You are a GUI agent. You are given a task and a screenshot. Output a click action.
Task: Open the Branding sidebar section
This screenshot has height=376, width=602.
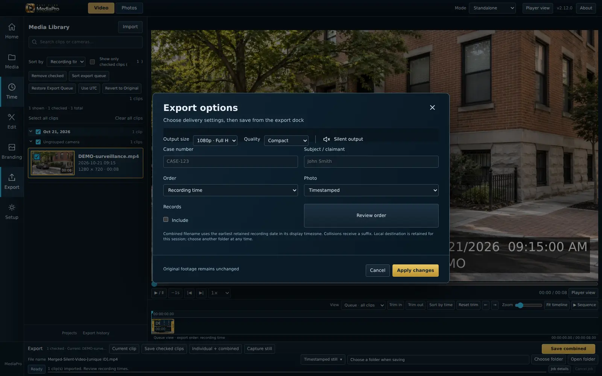pos(12,152)
